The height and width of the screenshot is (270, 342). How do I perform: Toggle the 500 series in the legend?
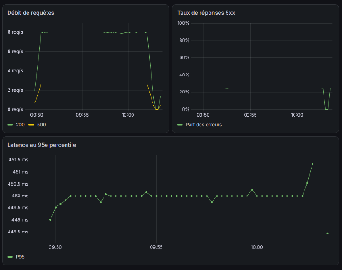(x=41, y=125)
